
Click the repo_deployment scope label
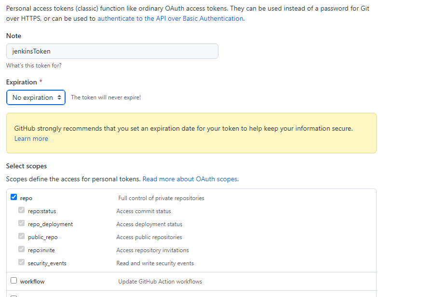pyautogui.click(x=50, y=224)
